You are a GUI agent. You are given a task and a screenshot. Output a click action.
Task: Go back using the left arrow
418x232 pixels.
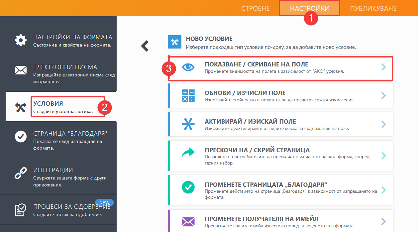(145, 46)
